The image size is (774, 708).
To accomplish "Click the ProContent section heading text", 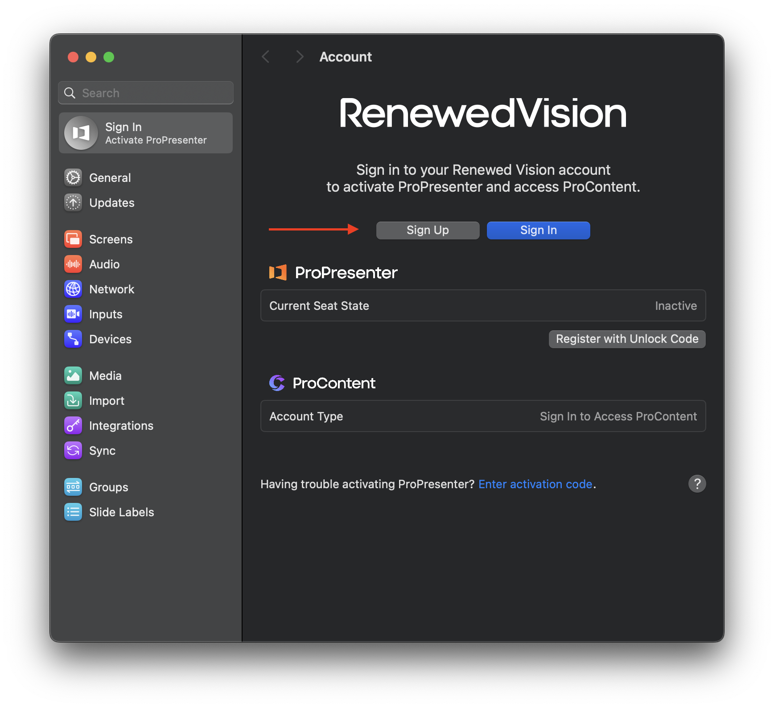I will tap(334, 383).
